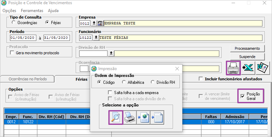Image resolution: width=272 pixels, height=137 pixels.
Task: Enable Incluir funcionários afastados
Action: (201, 79)
